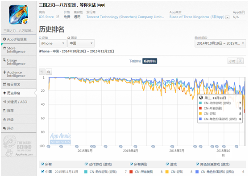Screen dimensions: 249x177
Task: Click external link icon beside iOS Store
Action: click(57, 17)
